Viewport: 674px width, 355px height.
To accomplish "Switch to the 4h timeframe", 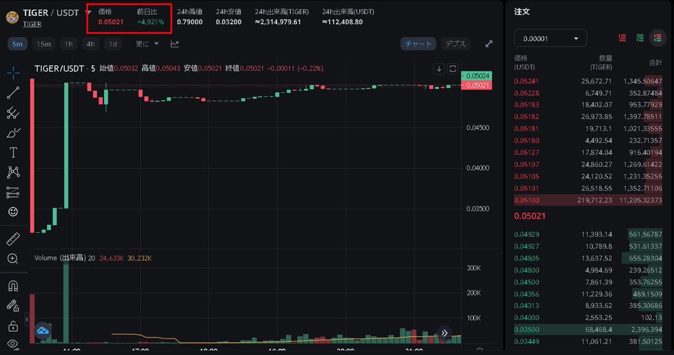I will tap(90, 44).
